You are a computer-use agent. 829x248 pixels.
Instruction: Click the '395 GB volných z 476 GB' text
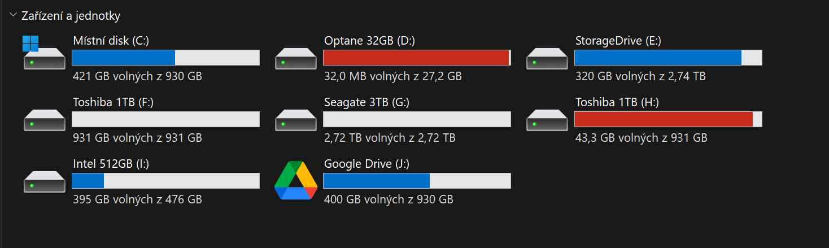tap(137, 199)
